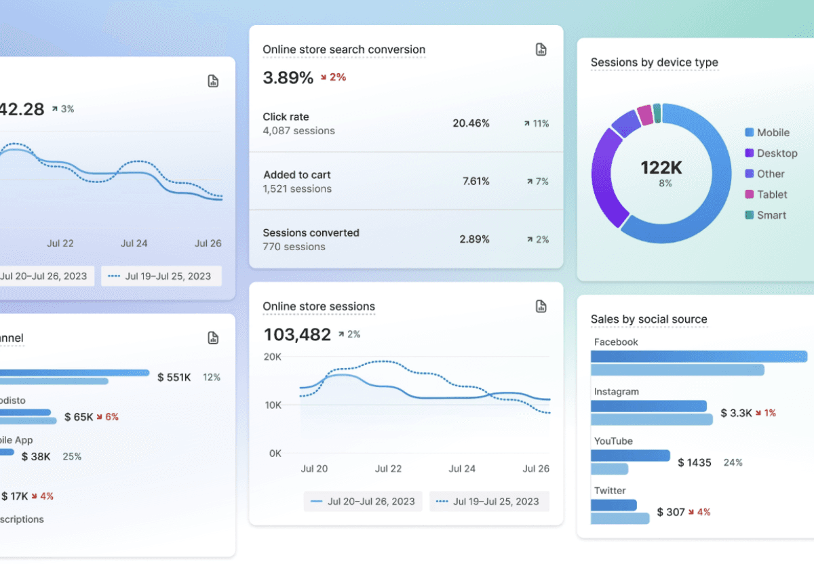
Task: Click the Online store sessions title
Action: pos(319,306)
